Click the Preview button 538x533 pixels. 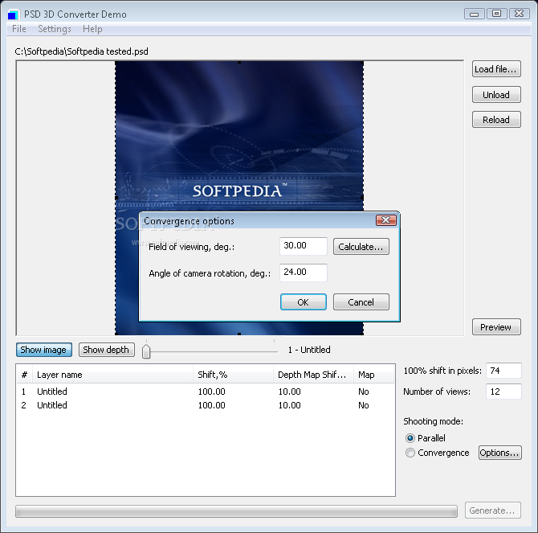496,327
